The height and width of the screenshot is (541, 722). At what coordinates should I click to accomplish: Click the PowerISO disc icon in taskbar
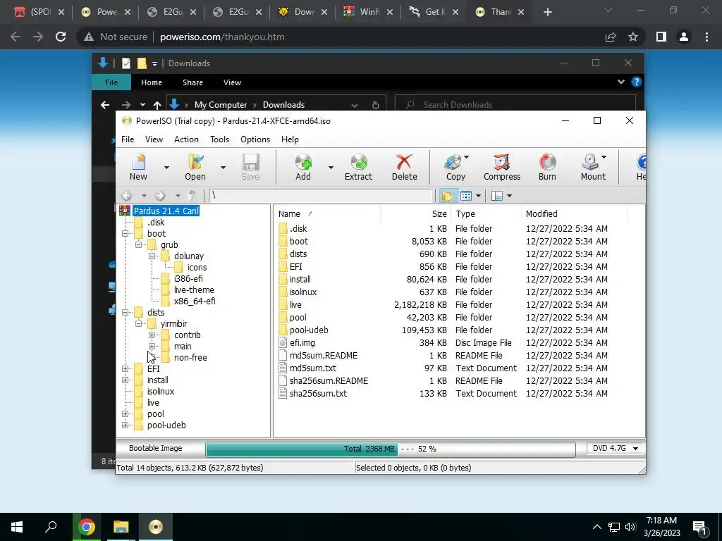coord(156,527)
